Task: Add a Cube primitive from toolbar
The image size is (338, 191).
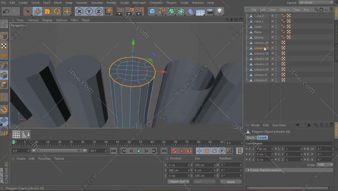Action: tap(153, 11)
